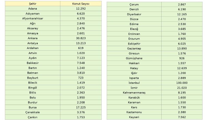Image resolution: width=214 pixels, height=120 pixels.
Task: Click the Şehir column header
Action: tap(33, 4)
